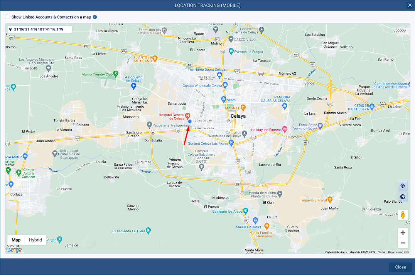Screen dimensions: 415x275
Task: Select the AM GRILL restaurant marker
Action: 243,107
